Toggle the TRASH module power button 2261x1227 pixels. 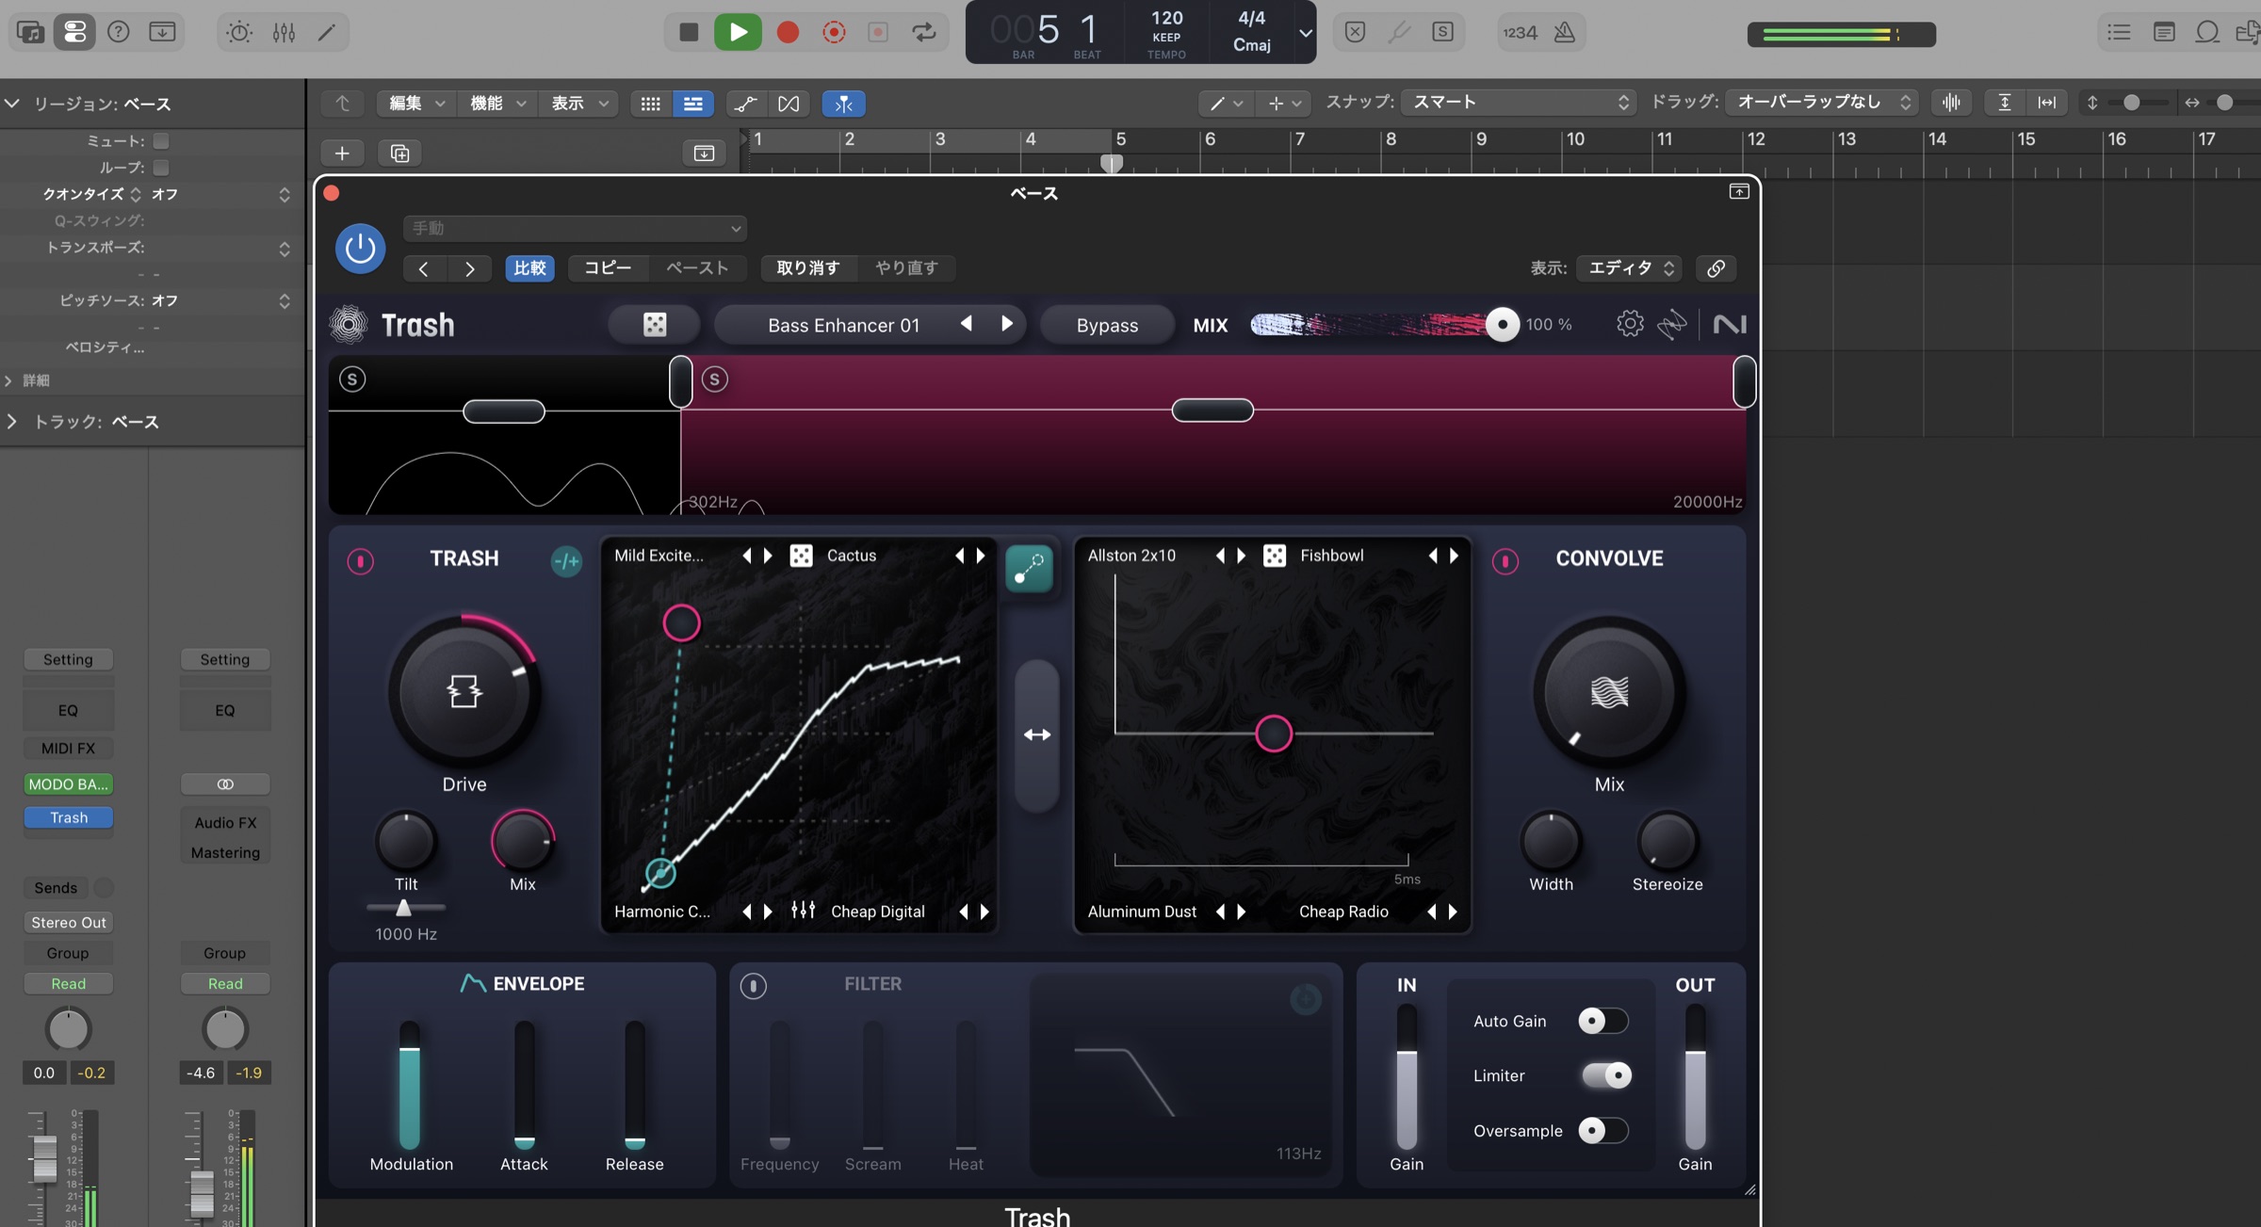360,561
